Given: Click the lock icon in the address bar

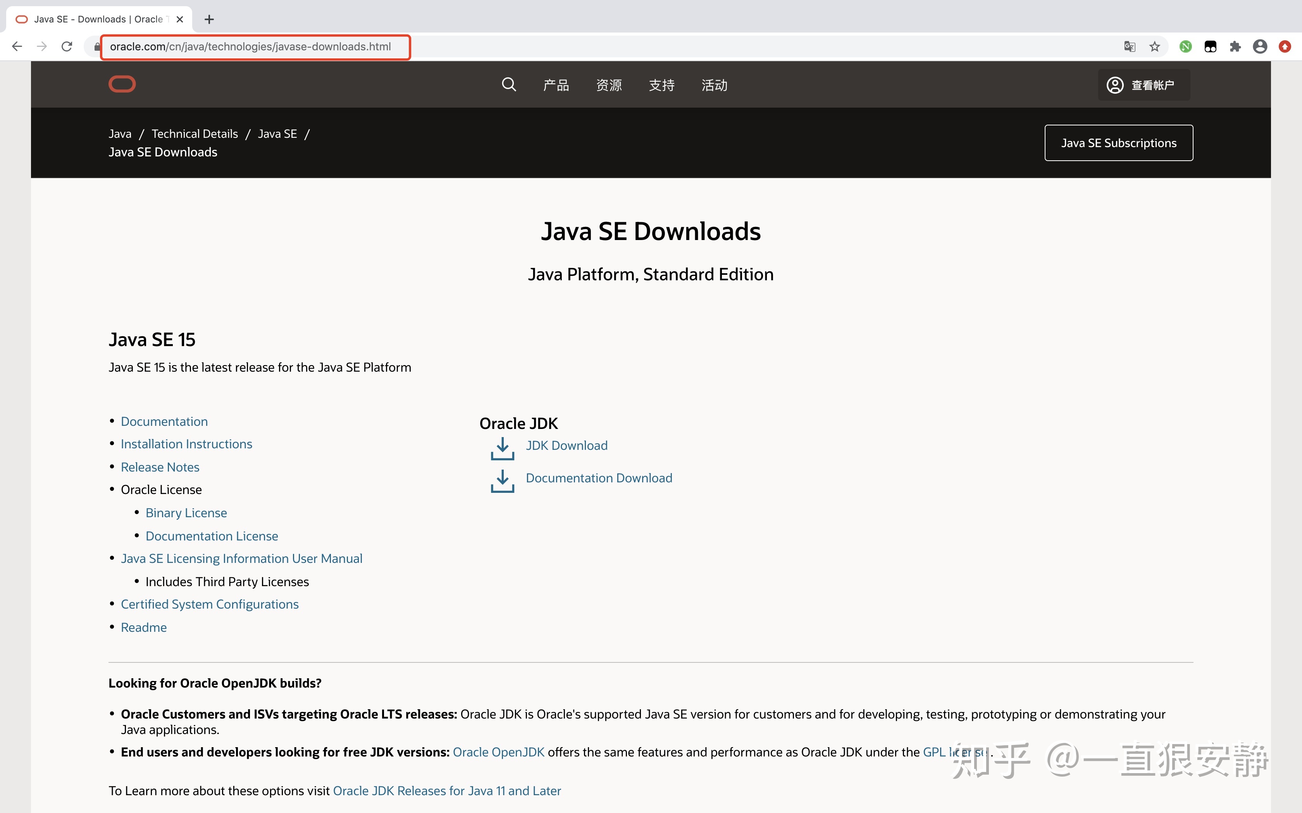Looking at the screenshot, I should 97,47.
